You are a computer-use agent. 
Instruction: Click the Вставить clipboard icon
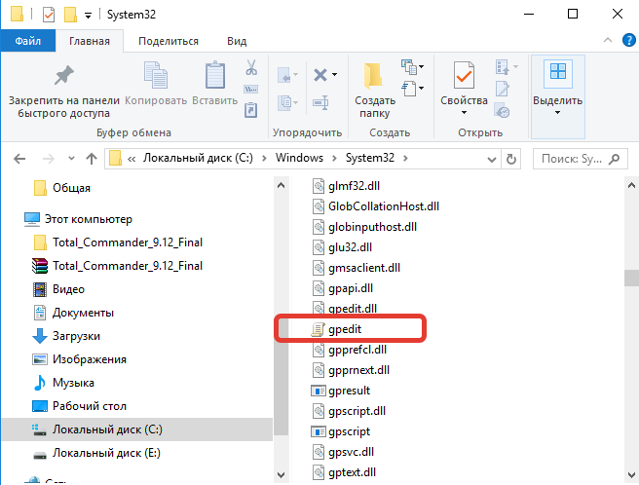tap(214, 75)
